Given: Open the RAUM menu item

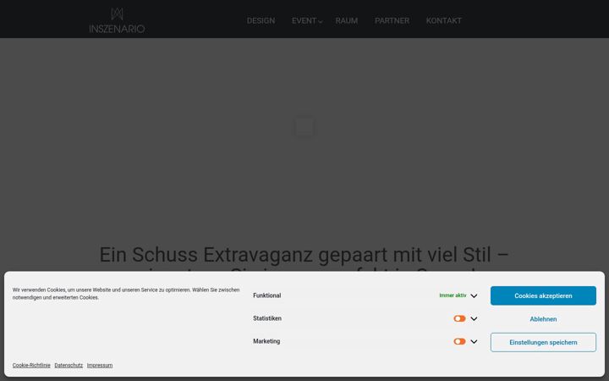Looking at the screenshot, I should click(x=347, y=20).
